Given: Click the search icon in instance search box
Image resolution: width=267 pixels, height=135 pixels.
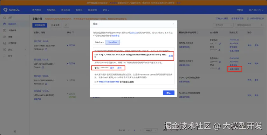Looking at the screenshot, I should pos(261,25).
